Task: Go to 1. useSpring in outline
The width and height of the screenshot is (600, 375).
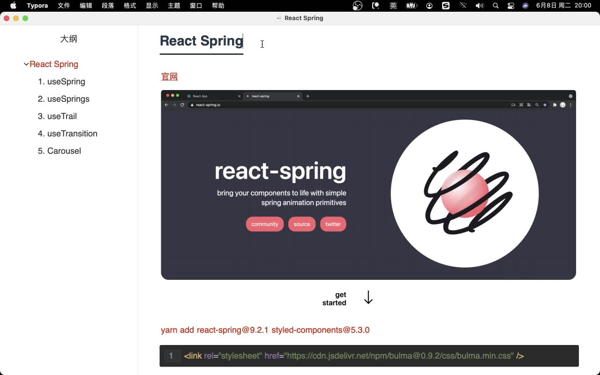Action: click(x=61, y=82)
